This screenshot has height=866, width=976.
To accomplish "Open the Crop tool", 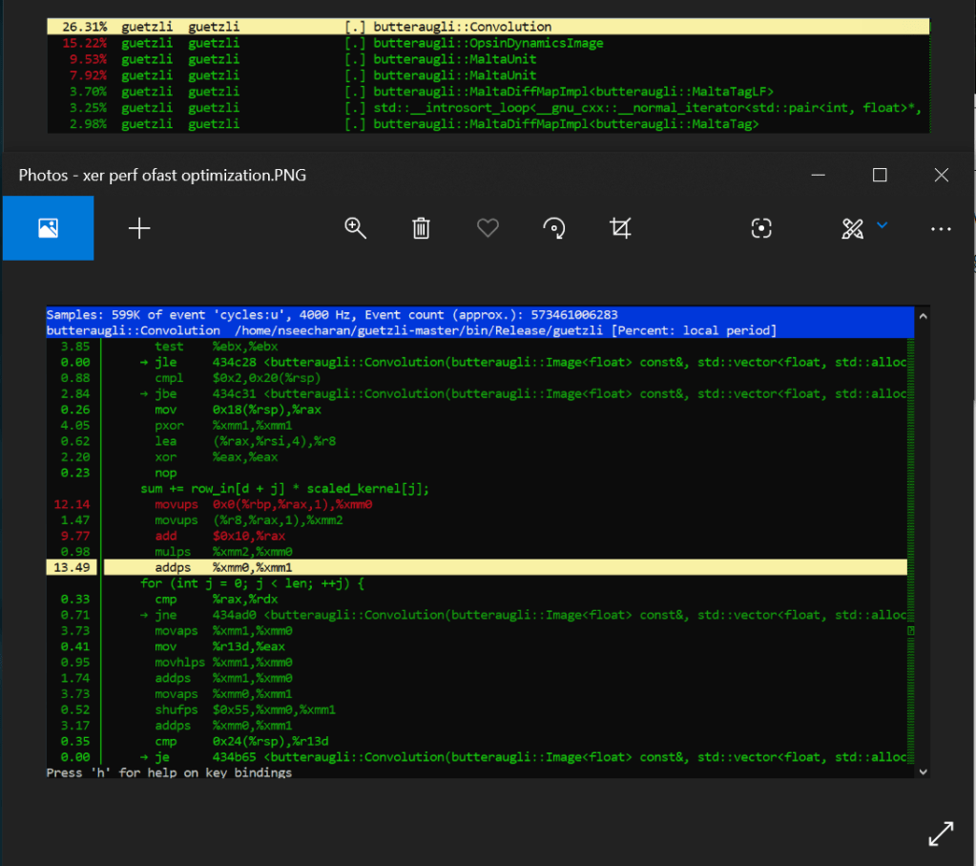I will (x=620, y=228).
